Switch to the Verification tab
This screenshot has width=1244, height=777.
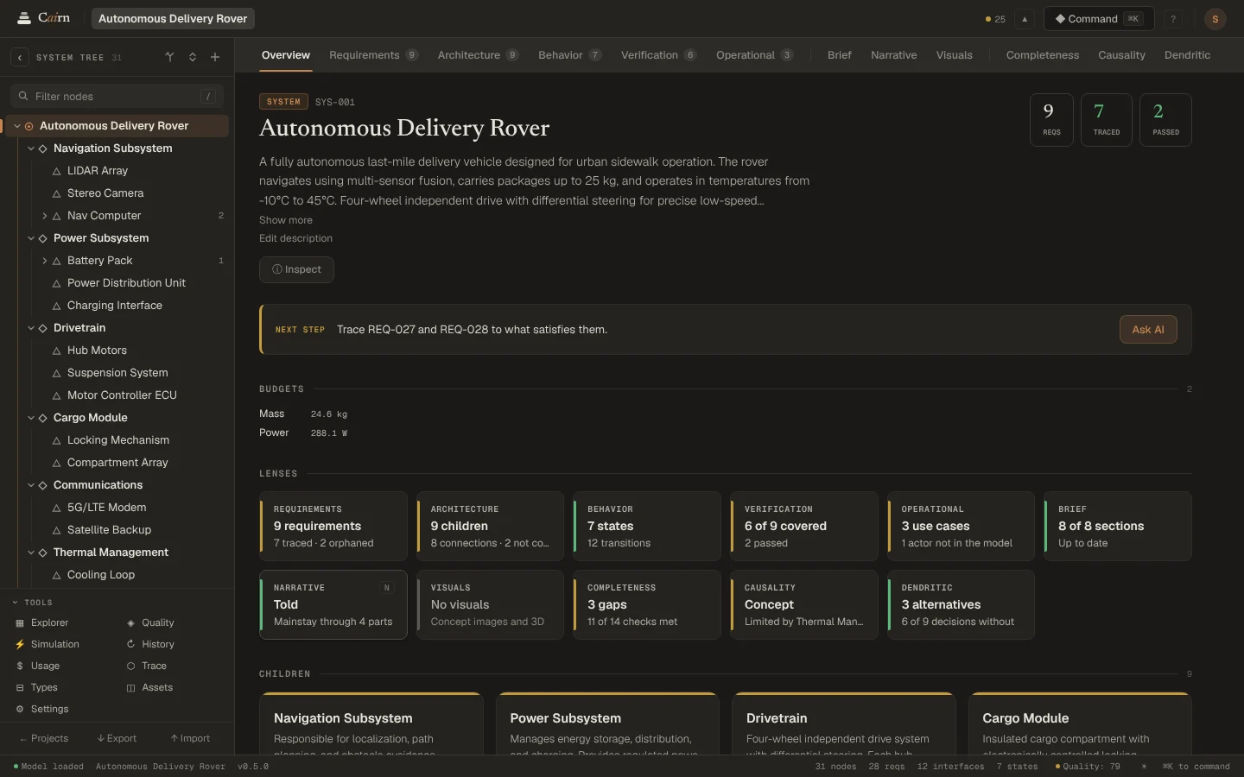(x=658, y=55)
